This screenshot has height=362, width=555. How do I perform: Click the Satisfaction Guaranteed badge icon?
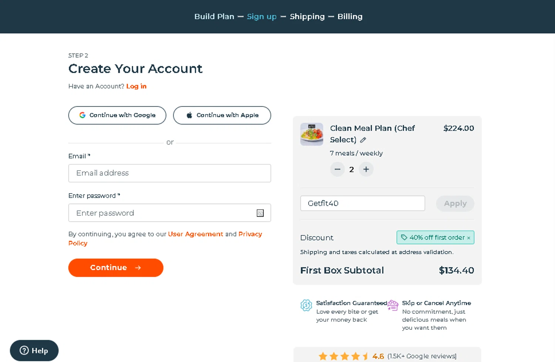(x=306, y=305)
